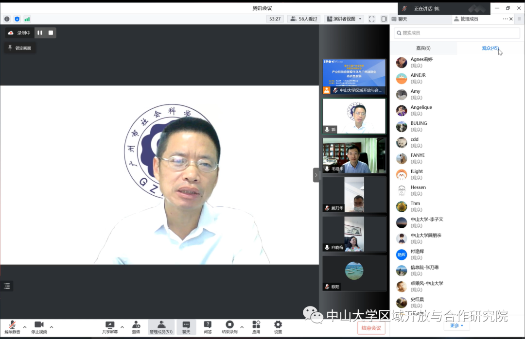Select audience member Angelique
Viewport: 525px width, 339px height.
[457, 110]
